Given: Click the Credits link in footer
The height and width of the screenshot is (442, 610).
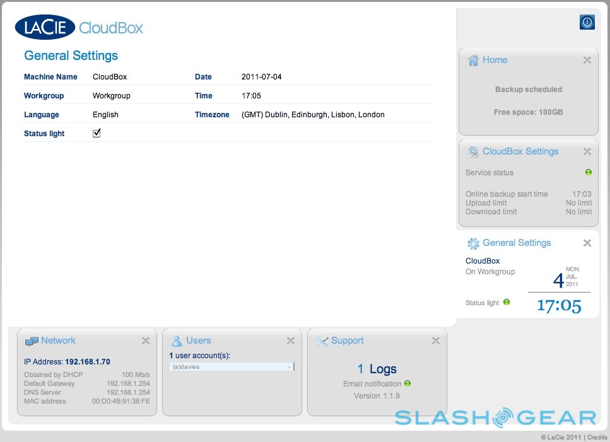Looking at the screenshot, I should [x=597, y=437].
